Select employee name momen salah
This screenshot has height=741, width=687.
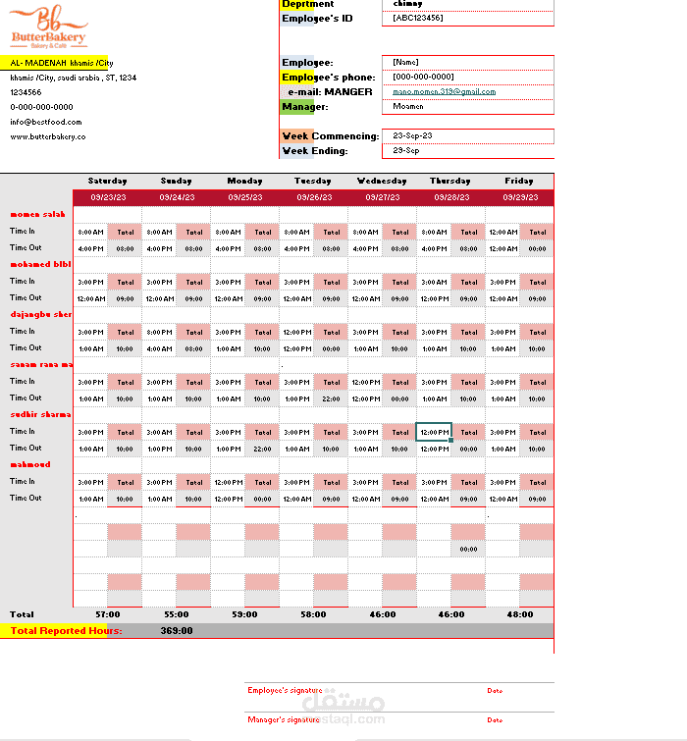pos(38,215)
